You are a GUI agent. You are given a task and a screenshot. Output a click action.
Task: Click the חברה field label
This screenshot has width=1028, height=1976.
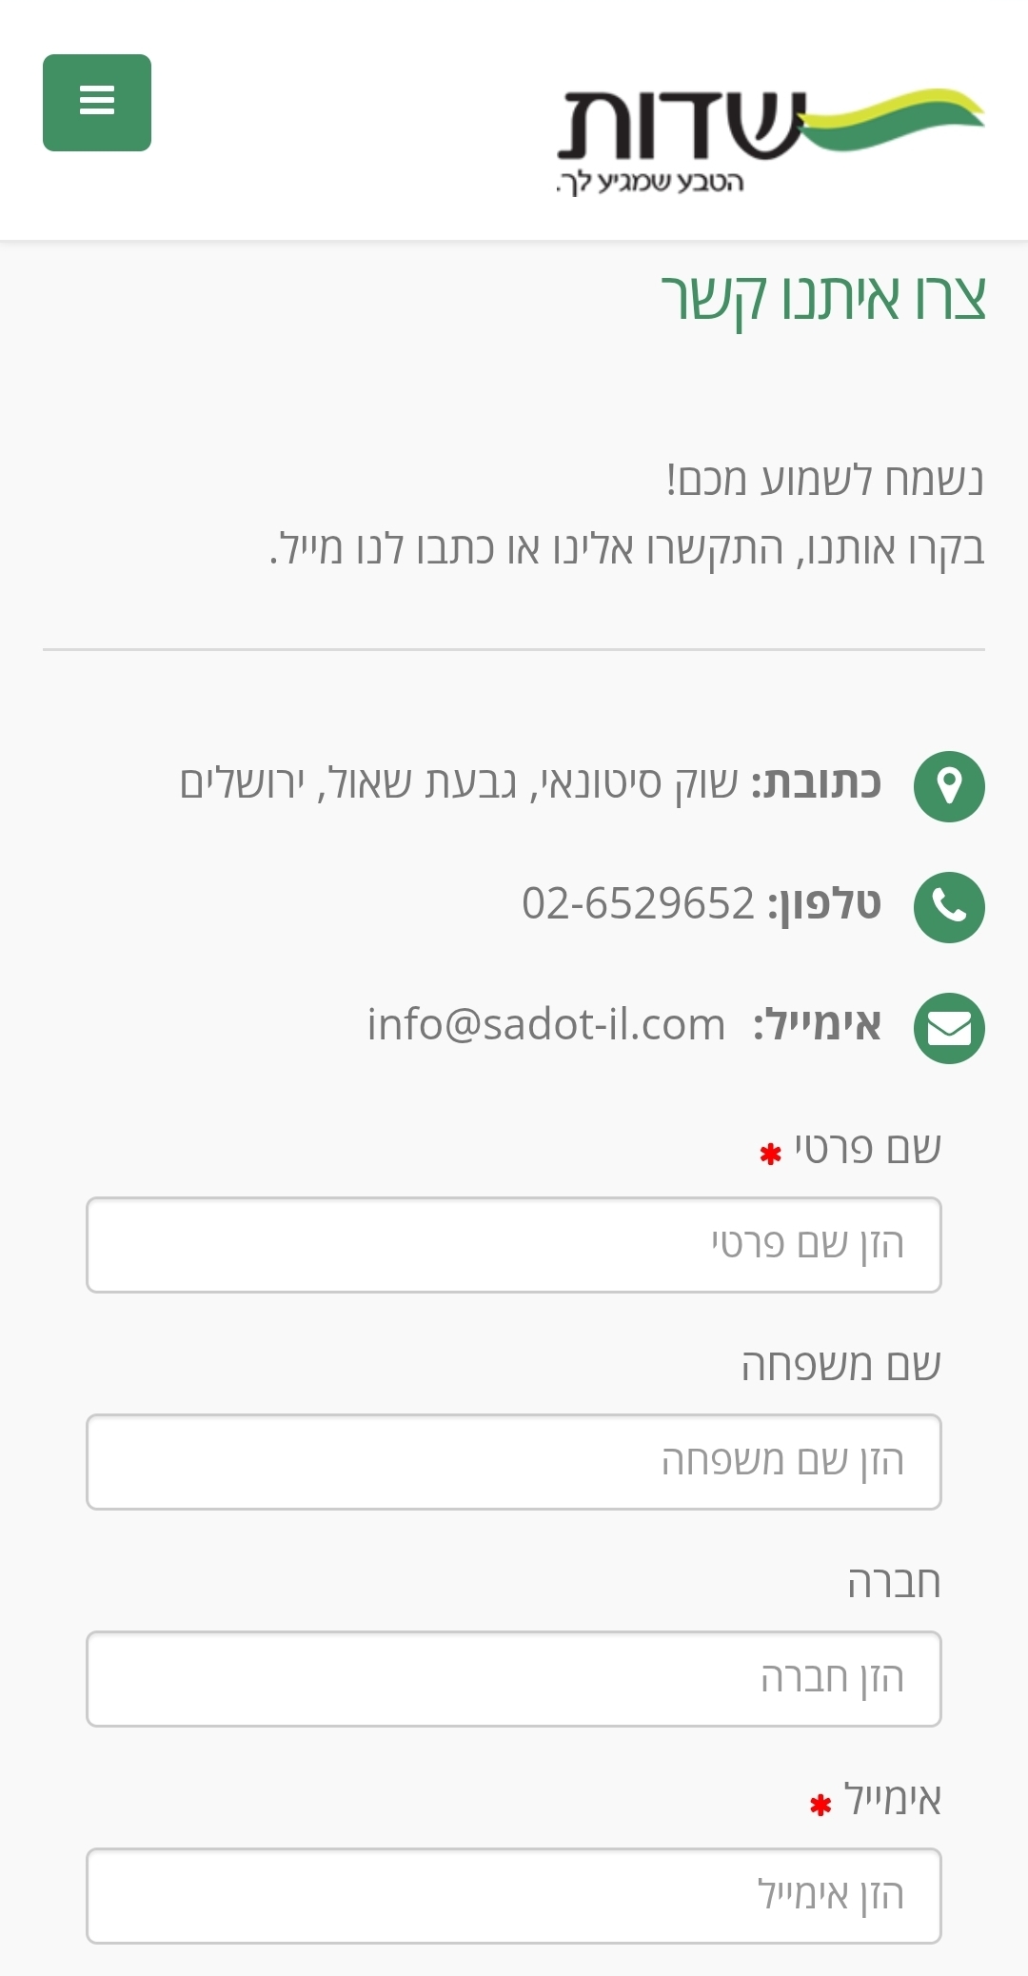[x=894, y=1583]
